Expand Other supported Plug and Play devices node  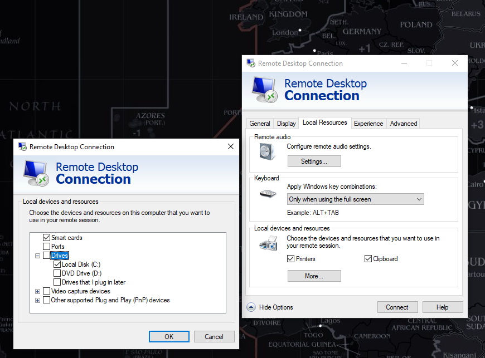[x=38, y=300]
